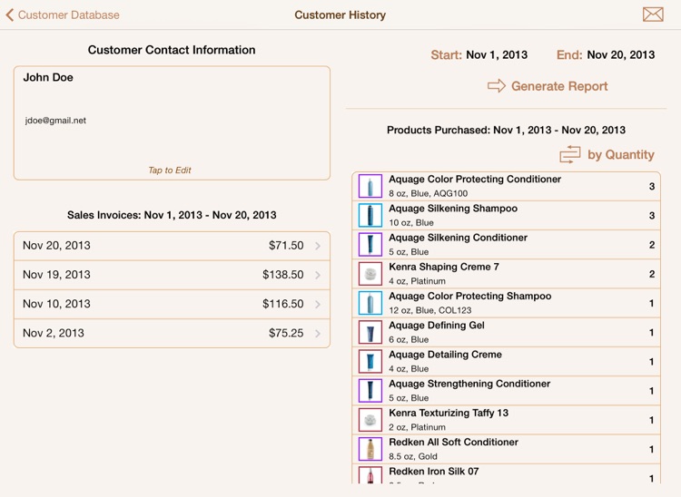Click the 2 oz, Platinum details
This screenshot has height=497, width=681.
point(417,427)
